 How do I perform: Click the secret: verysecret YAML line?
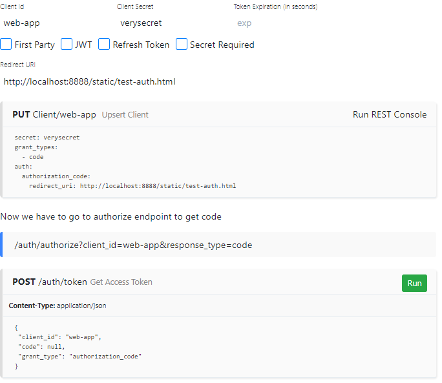tap(47, 138)
